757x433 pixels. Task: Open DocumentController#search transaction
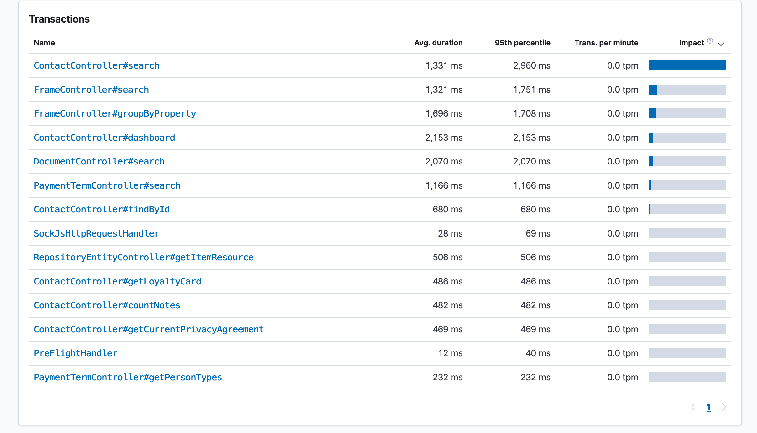click(x=99, y=161)
